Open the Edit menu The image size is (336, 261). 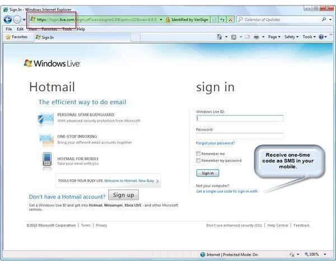coord(20,29)
